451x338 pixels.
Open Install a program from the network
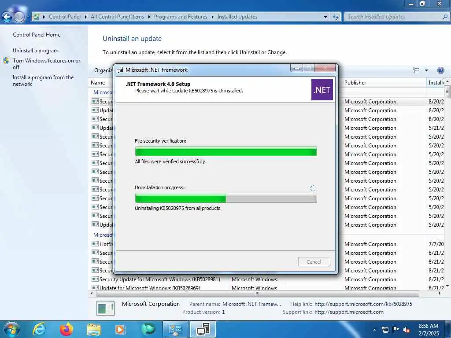[43, 81]
